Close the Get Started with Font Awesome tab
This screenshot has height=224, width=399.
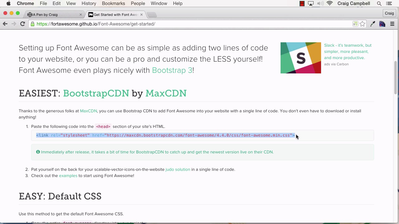tap(142, 15)
